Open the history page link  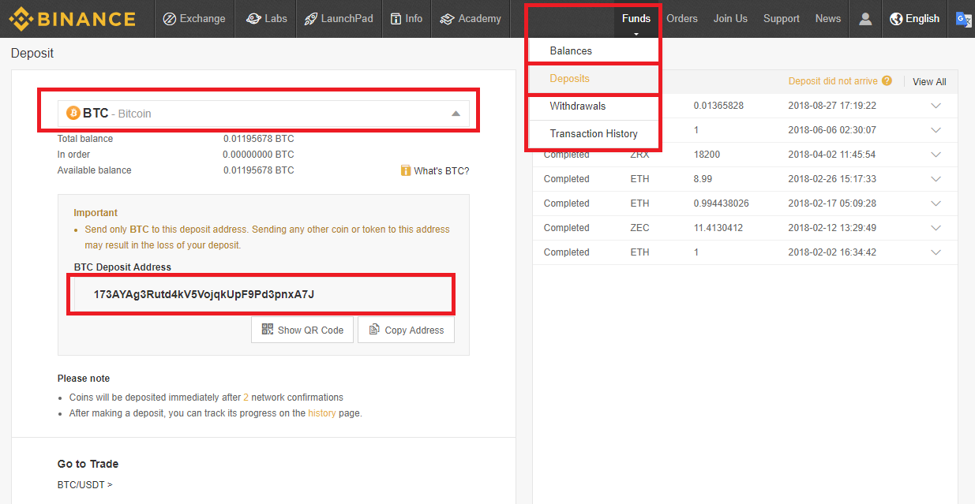coord(322,413)
